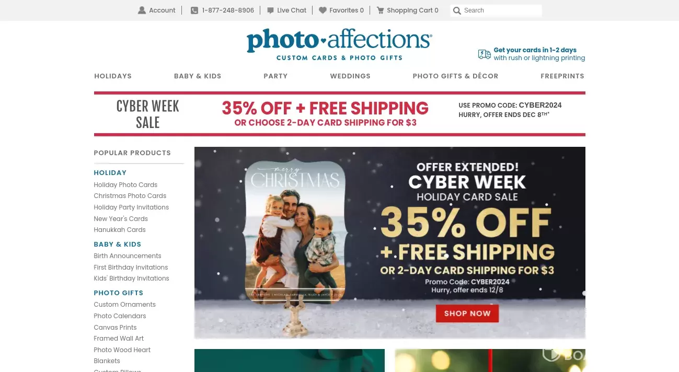Click the Merry Christmas card image
The width and height of the screenshot is (679, 372).
(x=295, y=230)
